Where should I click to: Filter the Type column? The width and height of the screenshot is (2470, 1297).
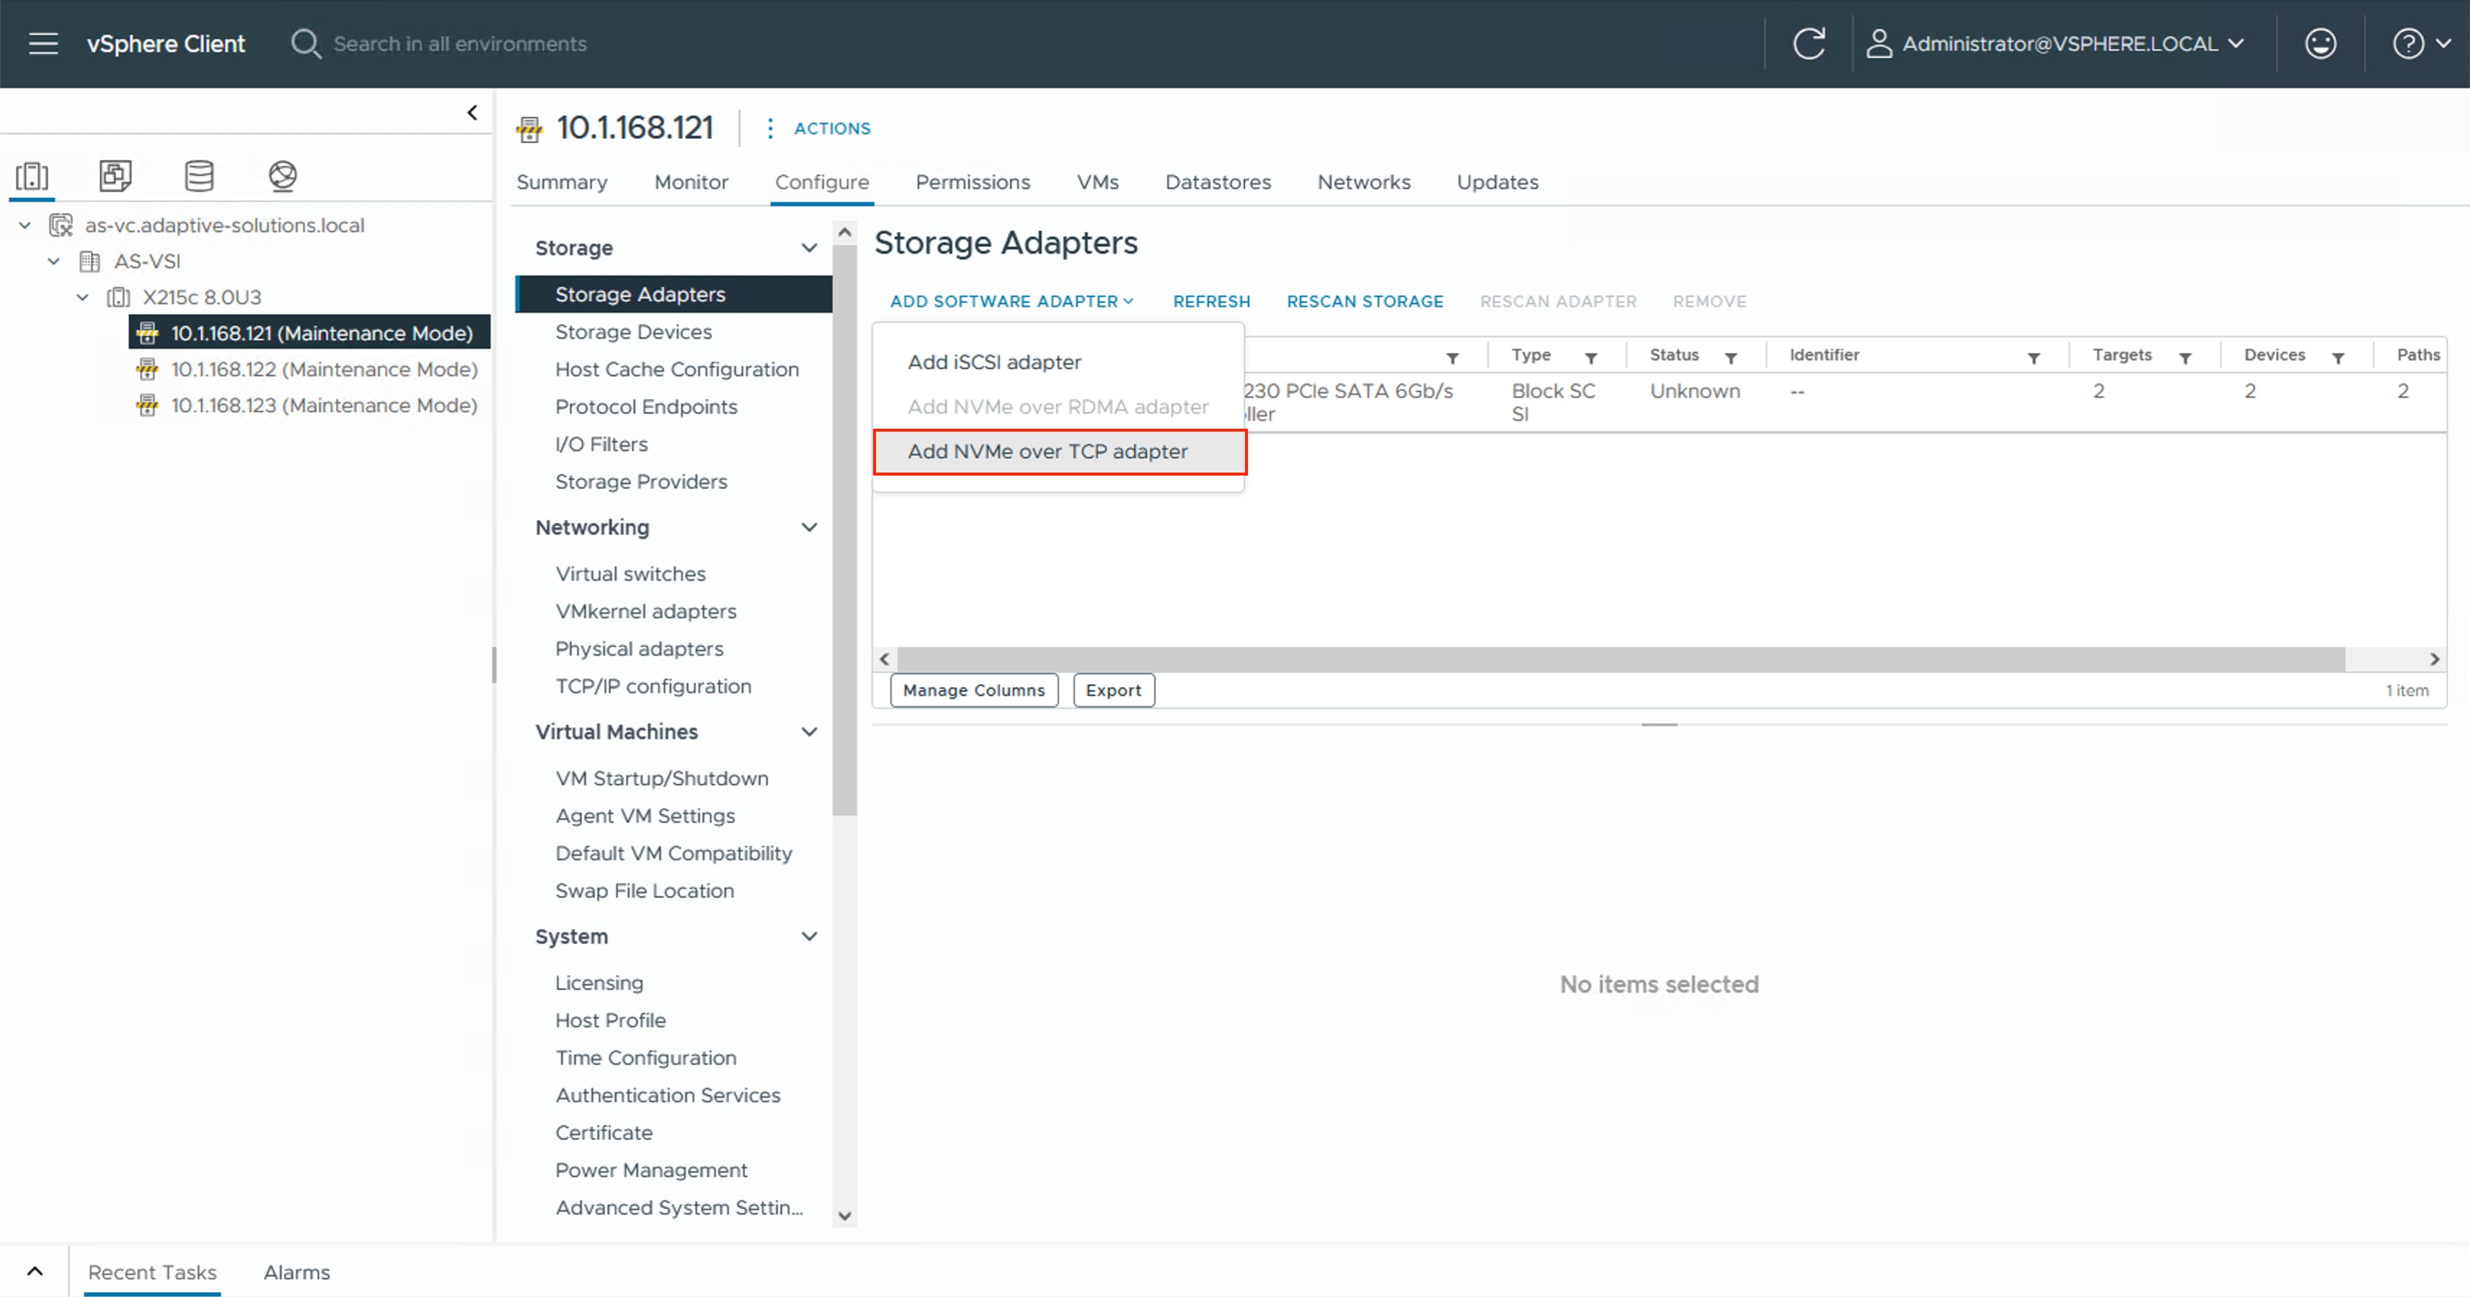tap(1590, 357)
